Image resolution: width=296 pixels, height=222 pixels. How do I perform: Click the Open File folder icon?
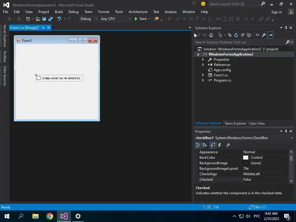tap(38, 19)
